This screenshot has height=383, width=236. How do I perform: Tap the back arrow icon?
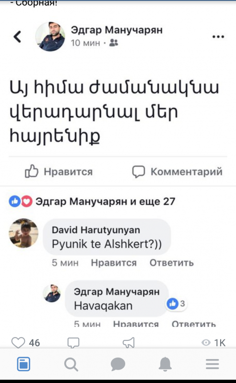[x=17, y=37]
